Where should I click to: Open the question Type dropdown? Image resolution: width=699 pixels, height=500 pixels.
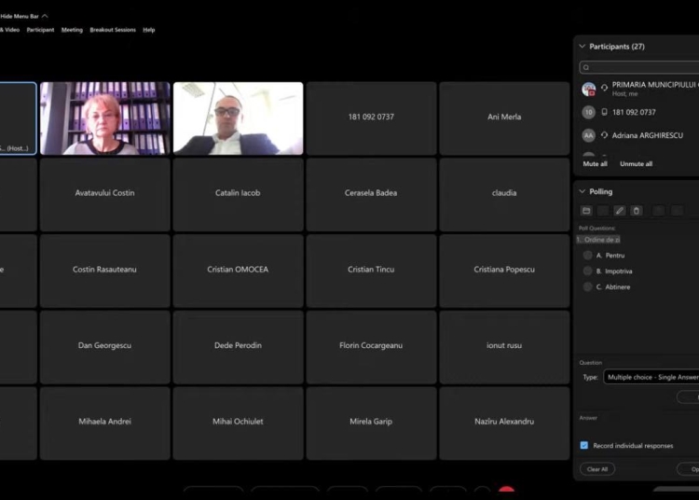click(x=651, y=377)
